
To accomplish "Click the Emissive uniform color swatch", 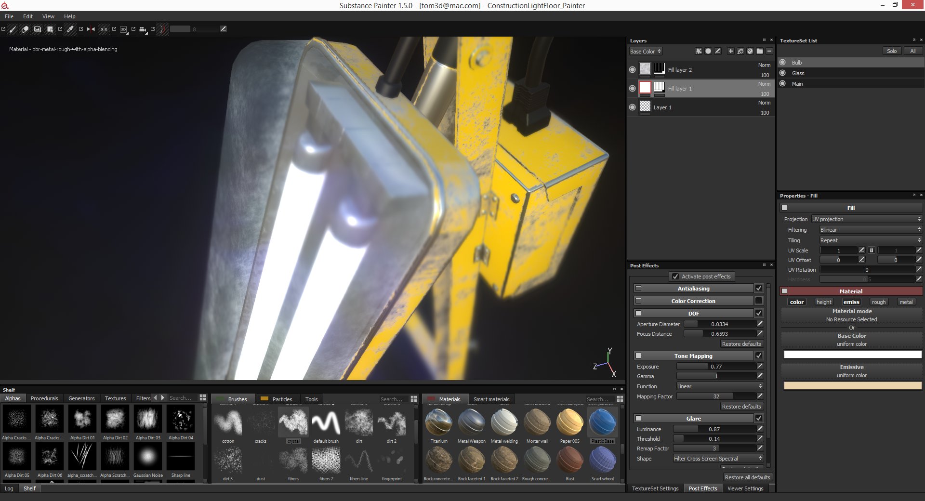I will [x=851, y=386].
